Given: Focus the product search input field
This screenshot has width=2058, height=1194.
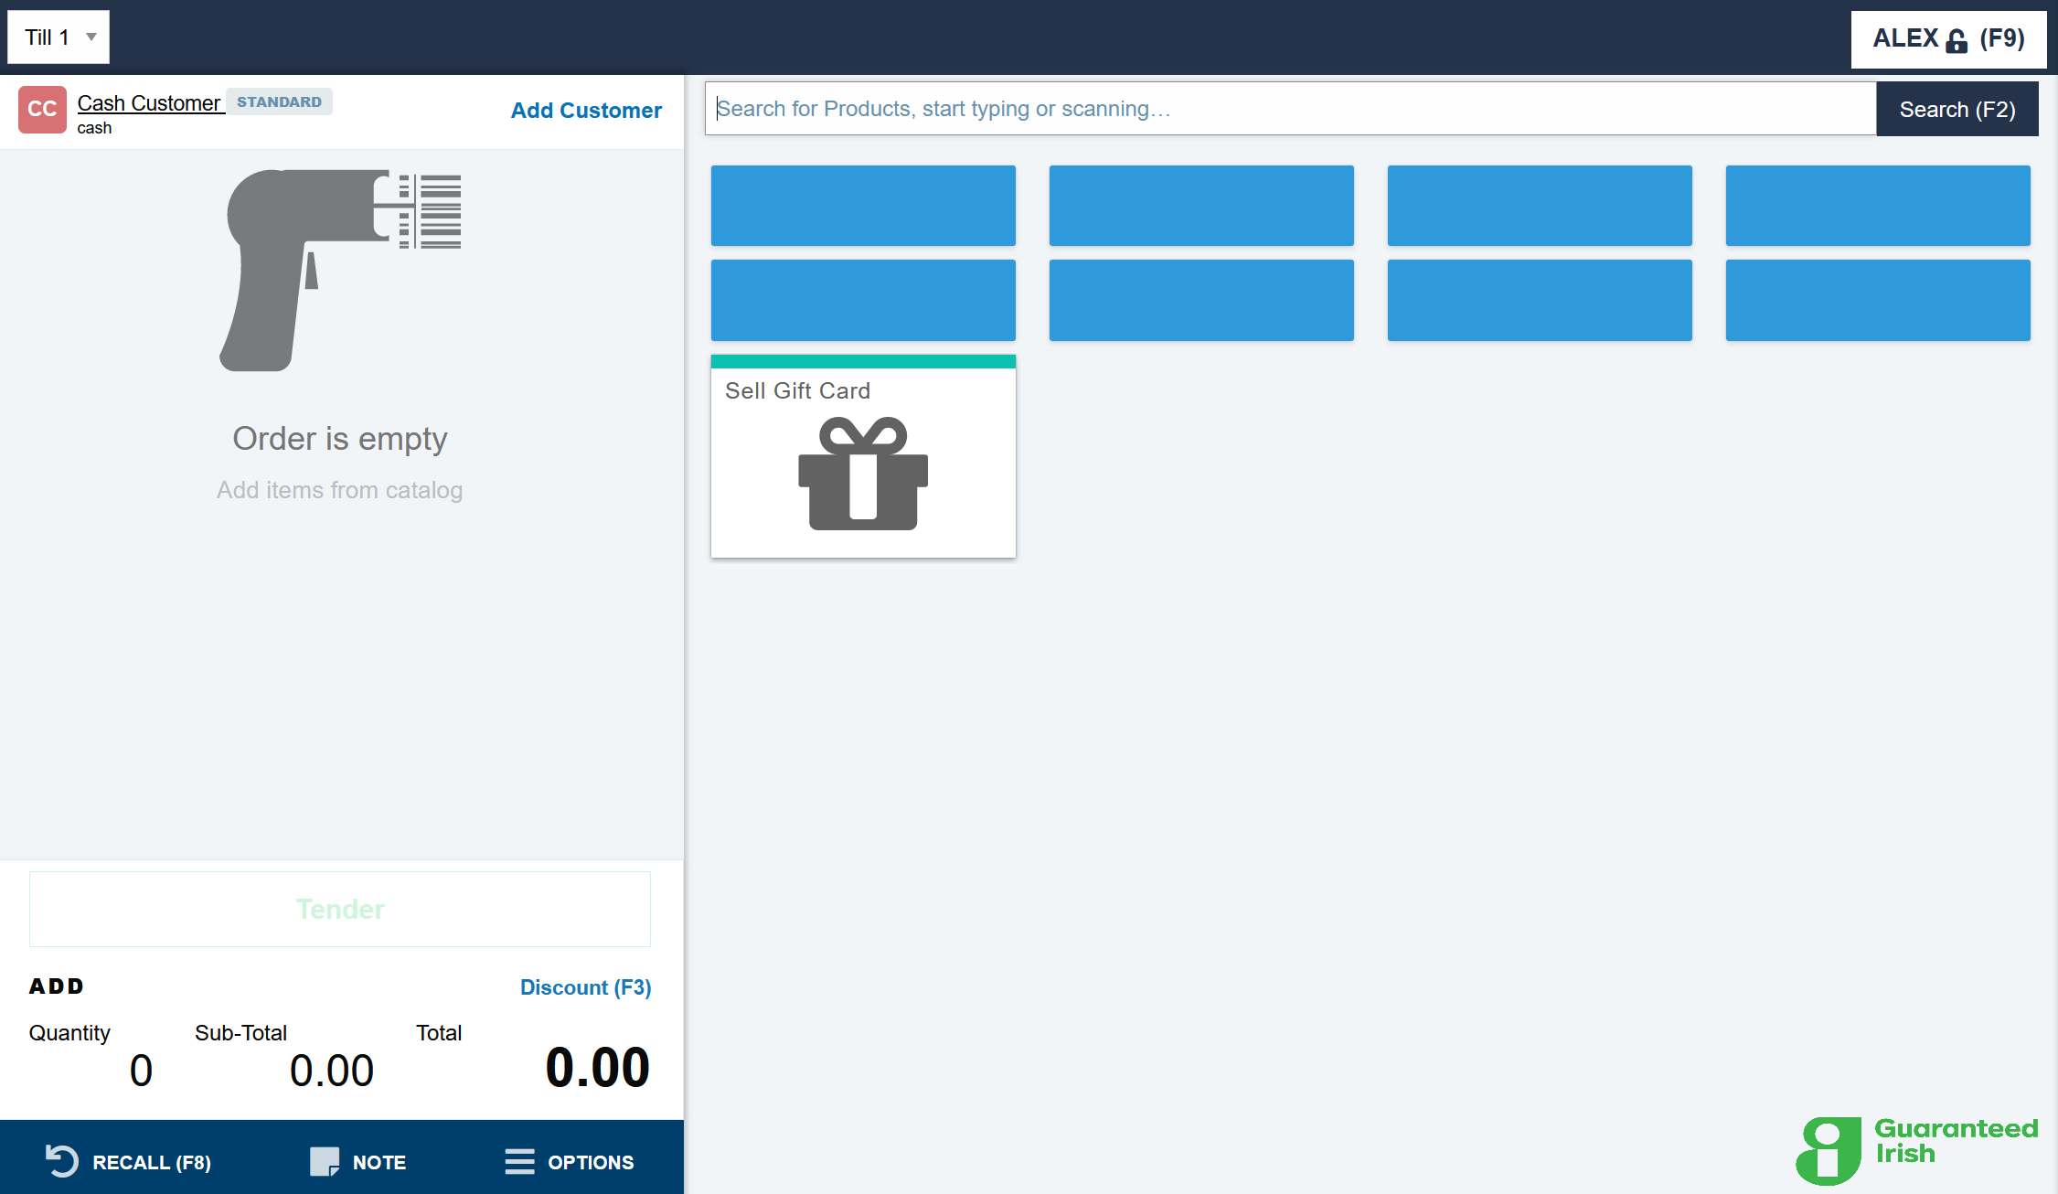Looking at the screenshot, I should tap(1289, 109).
